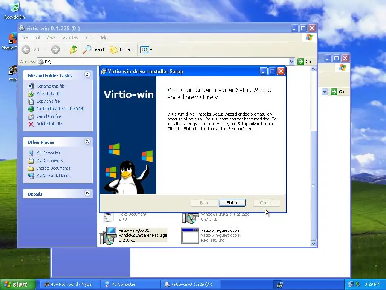The height and width of the screenshot is (290, 386).
Task: Expand the Details panel
Action: click(x=87, y=193)
